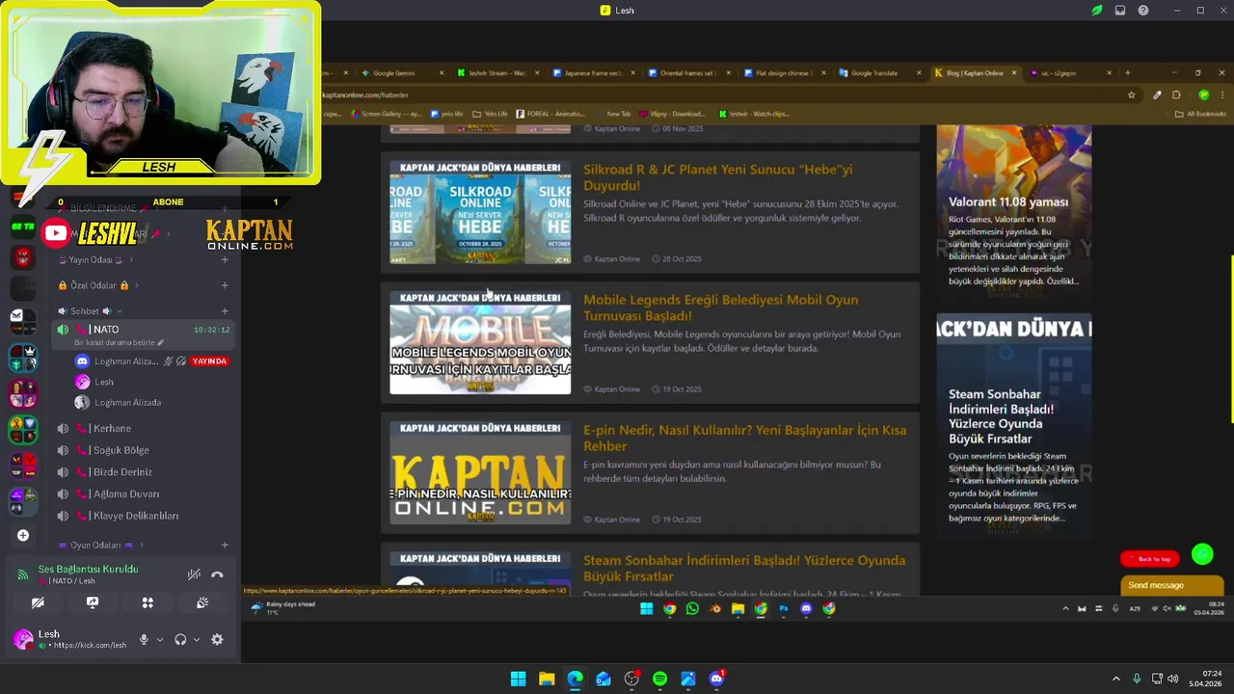Open the All Bookmarks folder
The image size is (1234, 694).
point(1200,114)
